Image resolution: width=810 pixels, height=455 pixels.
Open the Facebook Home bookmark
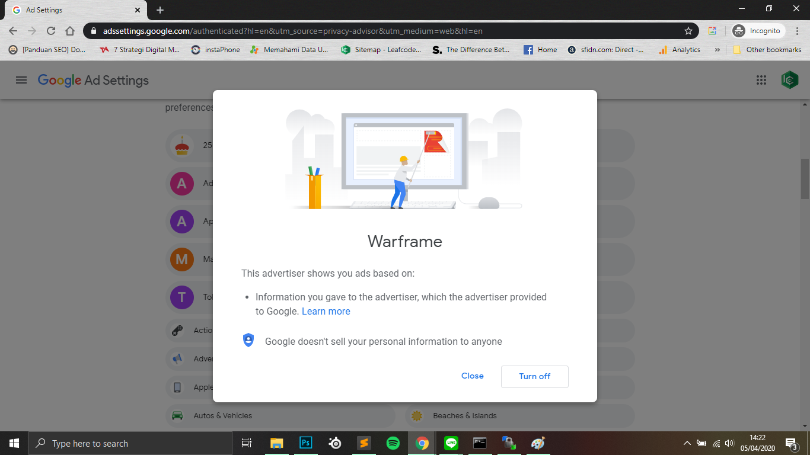coord(541,50)
